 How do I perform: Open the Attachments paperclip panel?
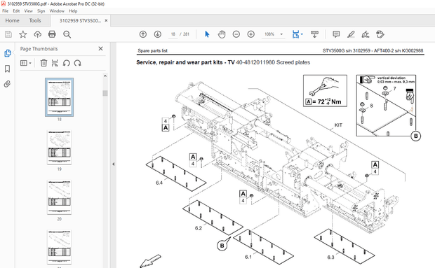tap(8, 84)
